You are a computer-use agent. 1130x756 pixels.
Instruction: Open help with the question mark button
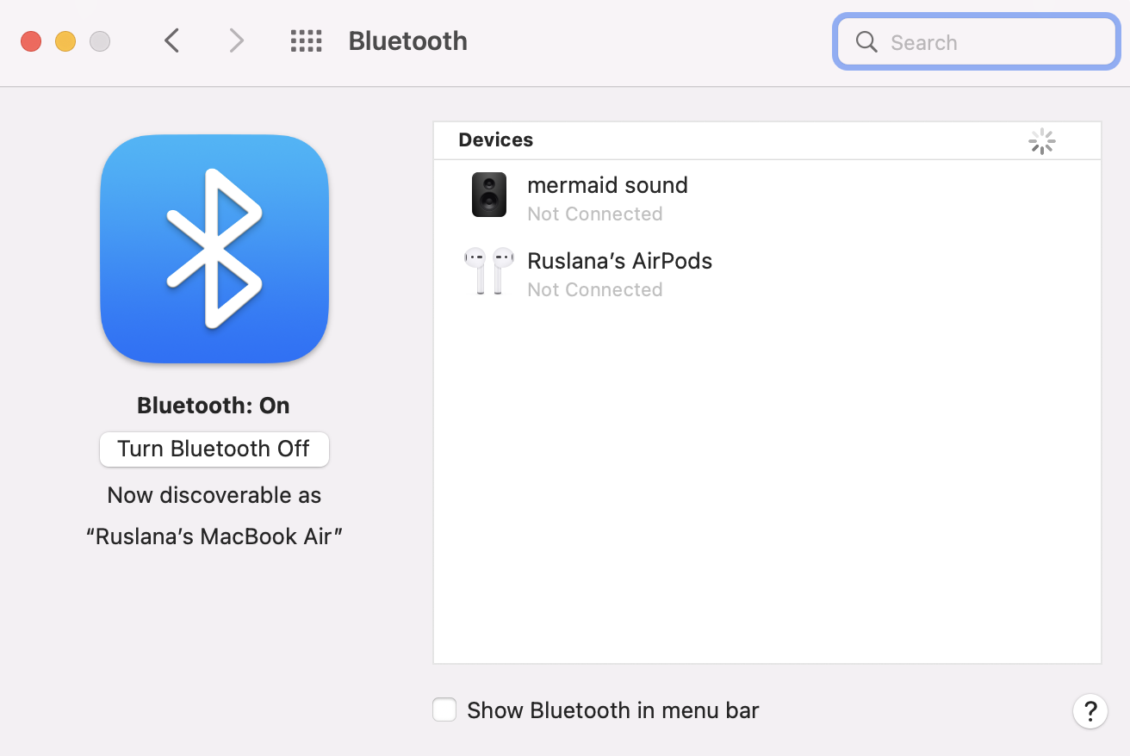point(1090,711)
